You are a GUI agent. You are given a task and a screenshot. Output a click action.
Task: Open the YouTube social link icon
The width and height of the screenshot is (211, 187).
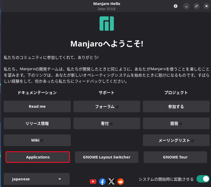pyautogui.click(x=93, y=181)
